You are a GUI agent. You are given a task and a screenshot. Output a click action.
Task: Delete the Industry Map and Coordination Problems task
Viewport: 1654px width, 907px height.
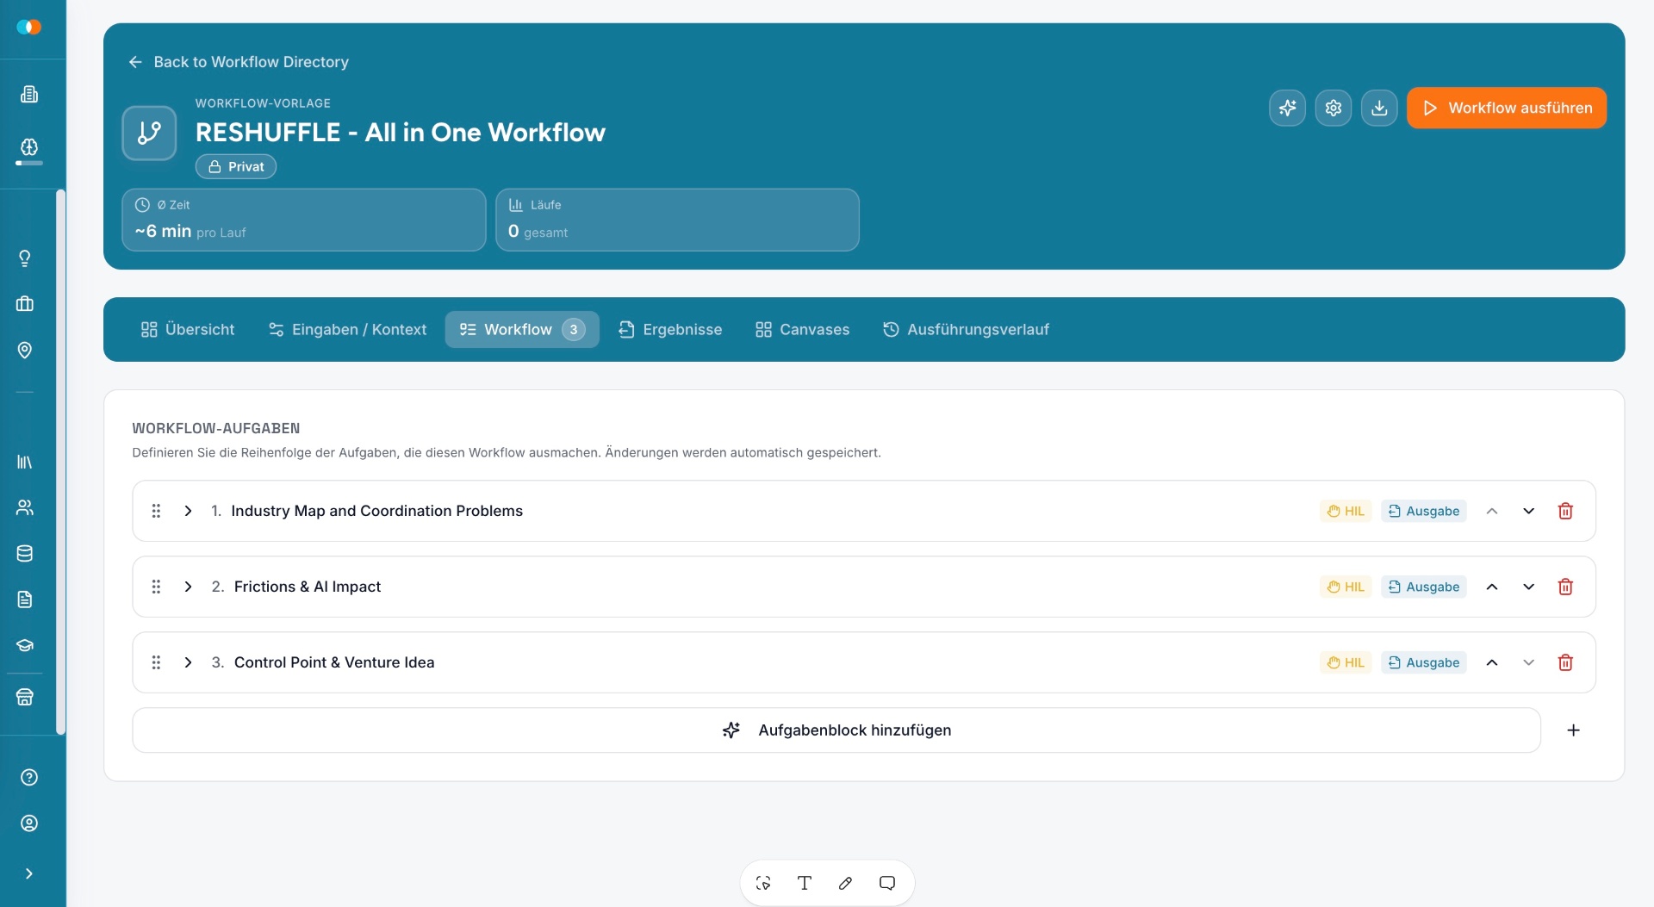pyautogui.click(x=1565, y=511)
